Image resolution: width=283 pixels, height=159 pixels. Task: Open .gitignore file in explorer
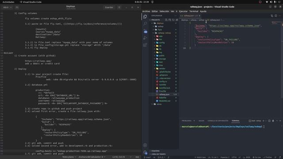tap(164, 75)
